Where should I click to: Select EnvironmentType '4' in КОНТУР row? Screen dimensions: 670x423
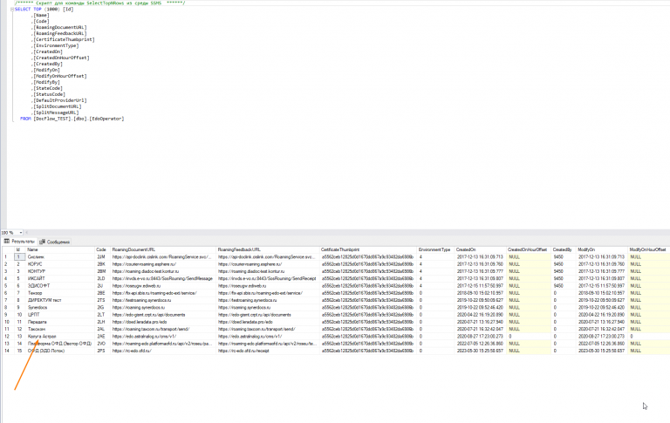pyautogui.click(x=435, y=271)
